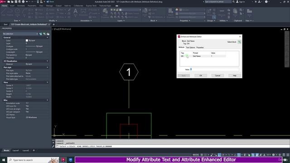Click the Save icon in quick access toolbar

tap(16, 2)
